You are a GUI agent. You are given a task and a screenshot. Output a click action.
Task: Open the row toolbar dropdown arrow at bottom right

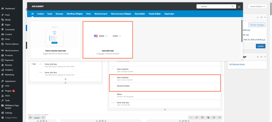[191, 117]
